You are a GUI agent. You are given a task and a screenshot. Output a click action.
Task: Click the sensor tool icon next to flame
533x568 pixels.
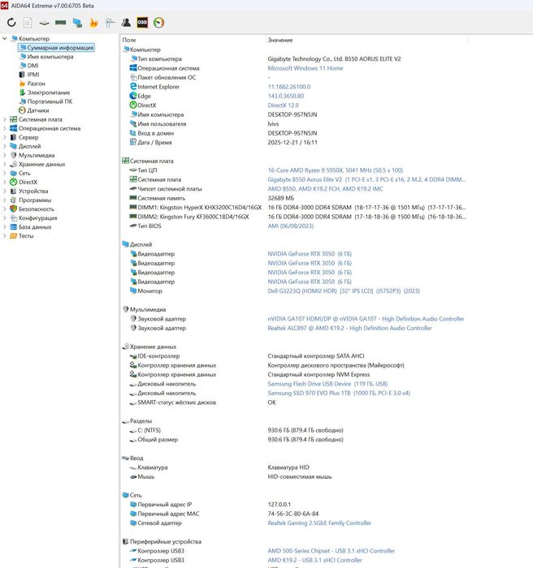pos(110,23)
